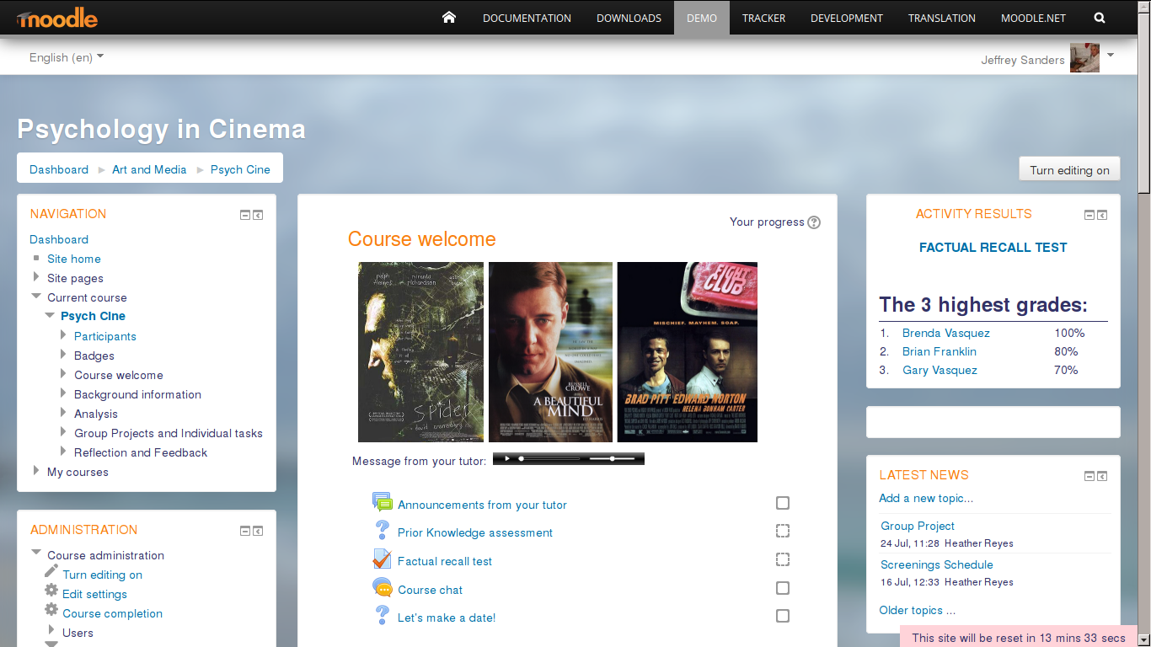Expand Group Projects and Individual tasks node
The width and height of the screenshot is (1151, 647).
[x=63, y=432]
